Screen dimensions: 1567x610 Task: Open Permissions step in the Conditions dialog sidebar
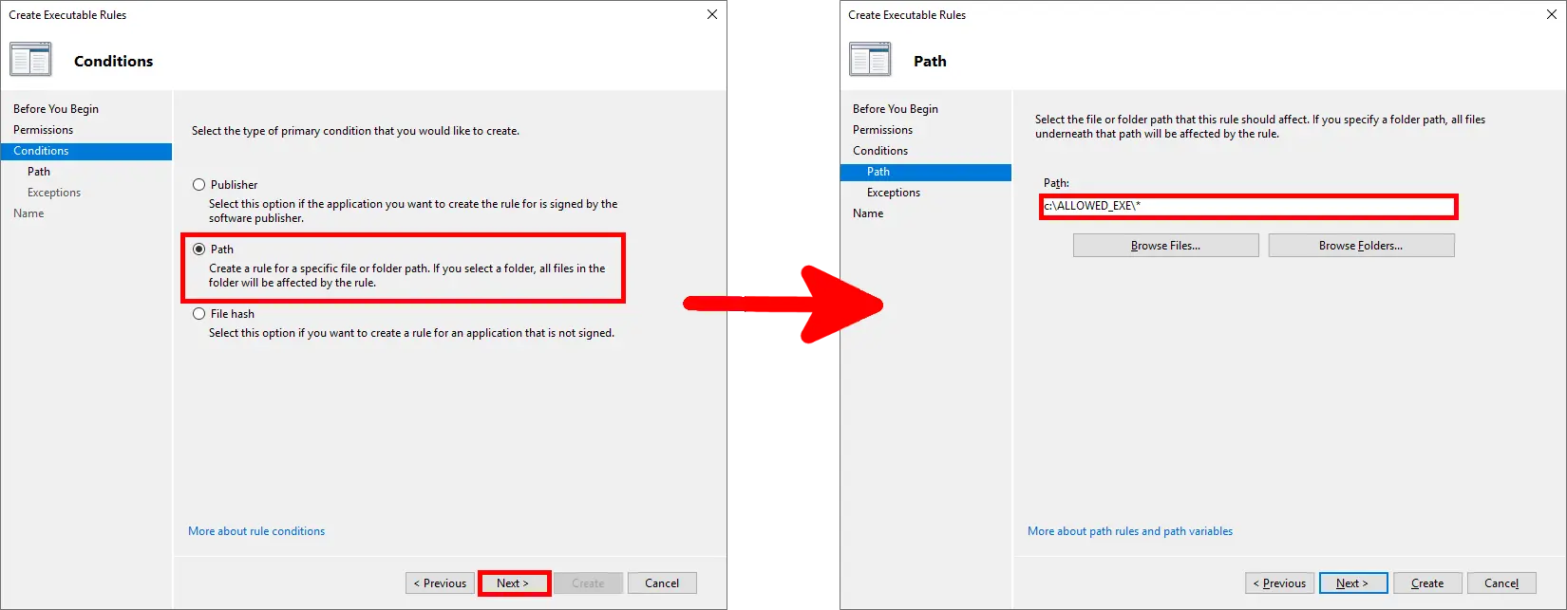pos(43,130)
